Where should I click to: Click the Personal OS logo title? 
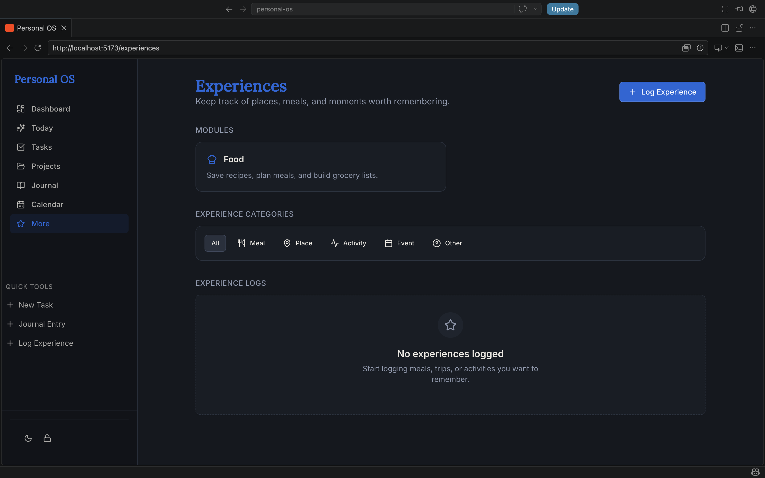pos(45,79)
